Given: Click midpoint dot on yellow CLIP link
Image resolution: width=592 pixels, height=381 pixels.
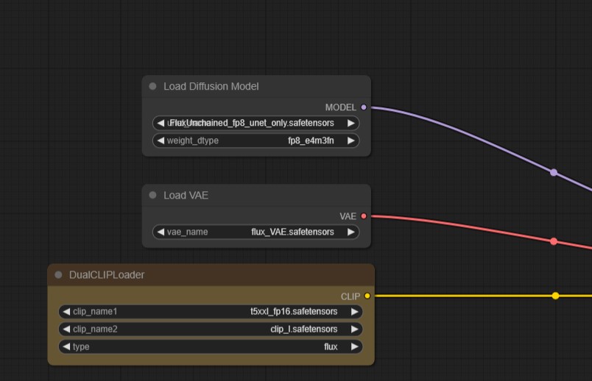Looking at the screenshot, I should click(x=555, y=296).
